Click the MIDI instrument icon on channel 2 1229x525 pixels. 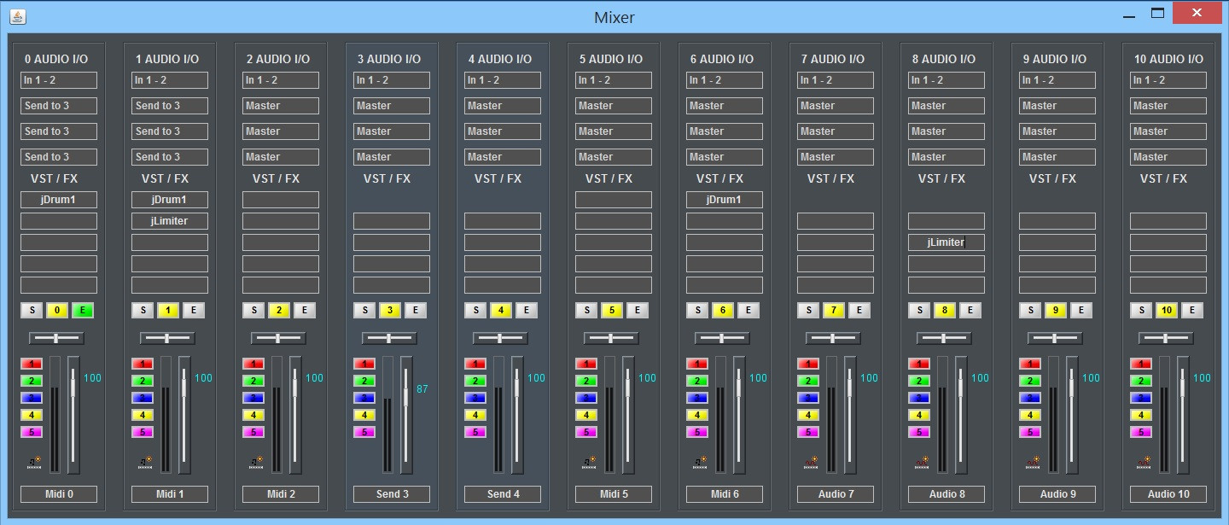[x=256, y=463]
